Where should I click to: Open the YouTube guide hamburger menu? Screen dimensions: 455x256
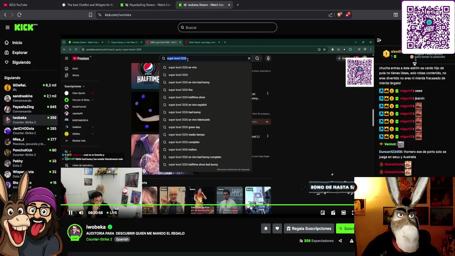pos(66,58)
